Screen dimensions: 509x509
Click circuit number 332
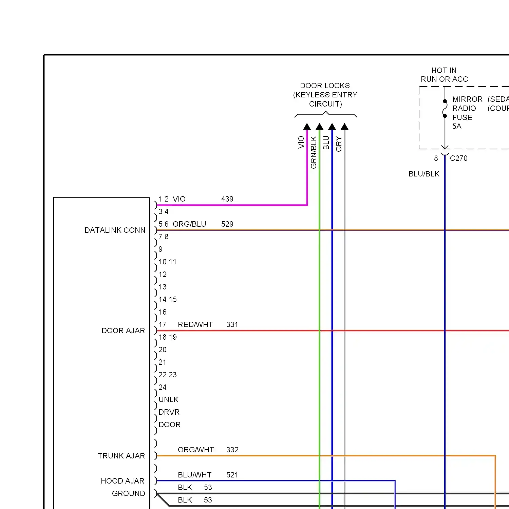(x=232, y=450)
